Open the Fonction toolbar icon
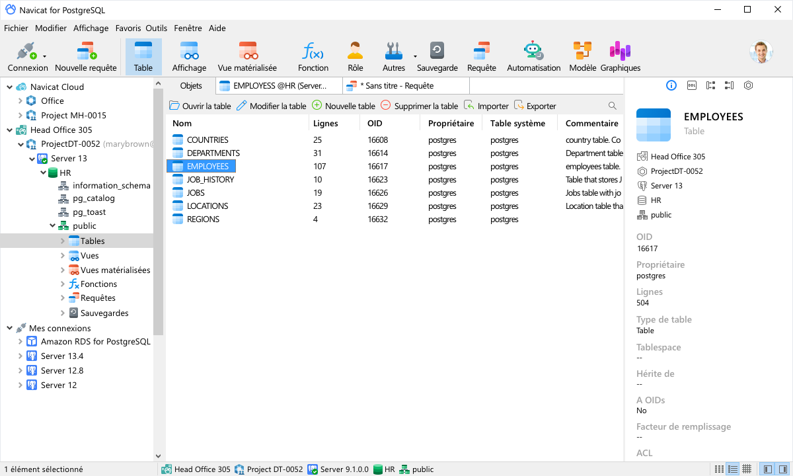This screenshot has height=476, width=793. pyautogui.click(x=313, y=57)
